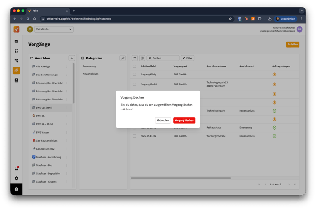
Task: Click the Vaira logo in top-left
Action: pyautogui.click(x=17, y=29)
